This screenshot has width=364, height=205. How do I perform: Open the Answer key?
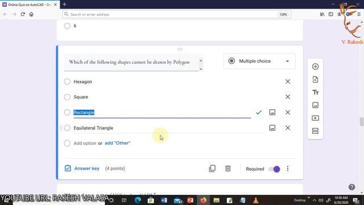point(82,169)
